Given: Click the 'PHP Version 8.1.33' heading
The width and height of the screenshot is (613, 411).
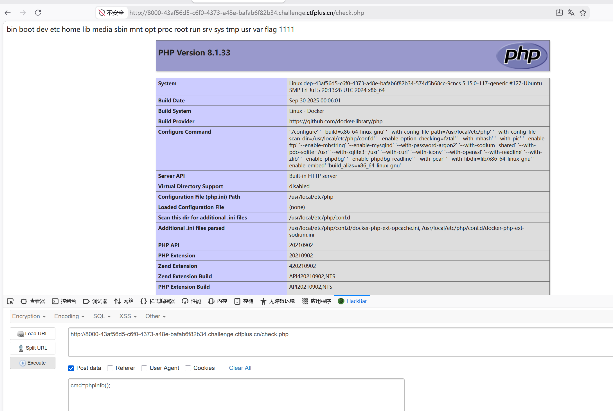Looking at the screenshot, I should tap(194, 53).
